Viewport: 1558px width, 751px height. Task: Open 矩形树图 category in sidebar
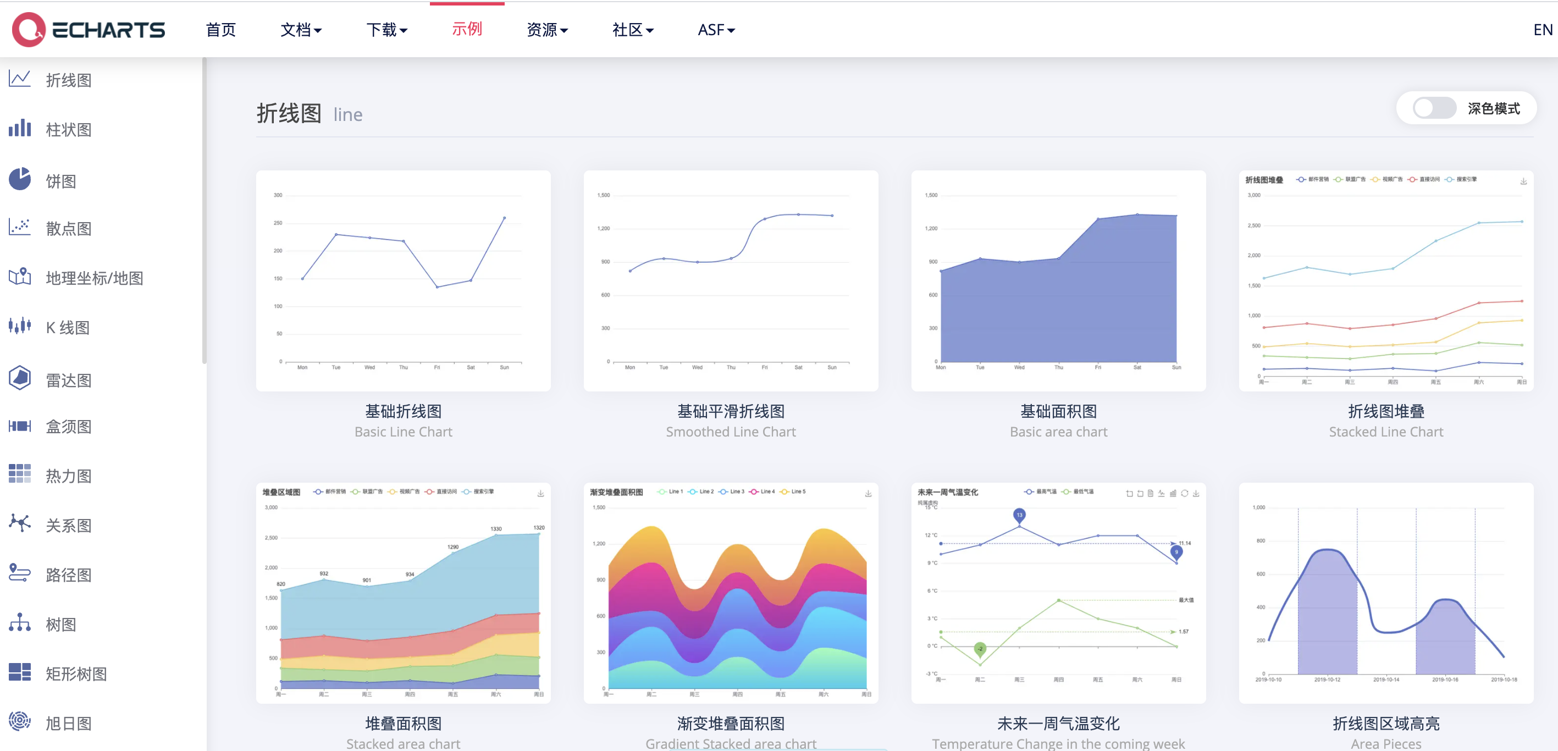[76, 673]
